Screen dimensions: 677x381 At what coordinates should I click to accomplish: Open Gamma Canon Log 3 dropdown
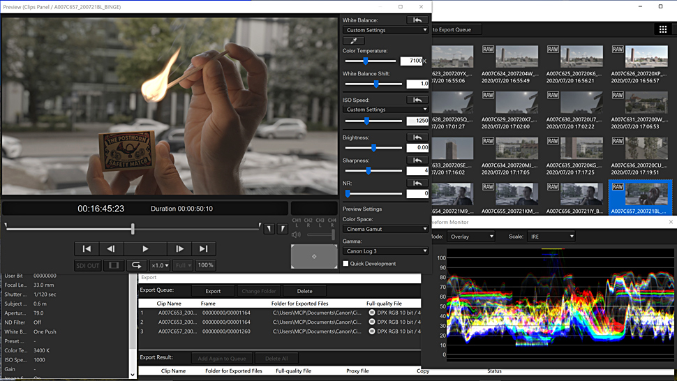(x=385, y=251)
